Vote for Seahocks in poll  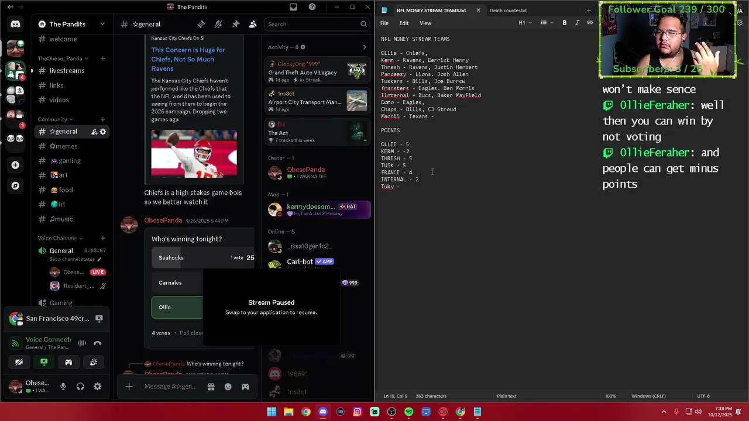point(203,258)
